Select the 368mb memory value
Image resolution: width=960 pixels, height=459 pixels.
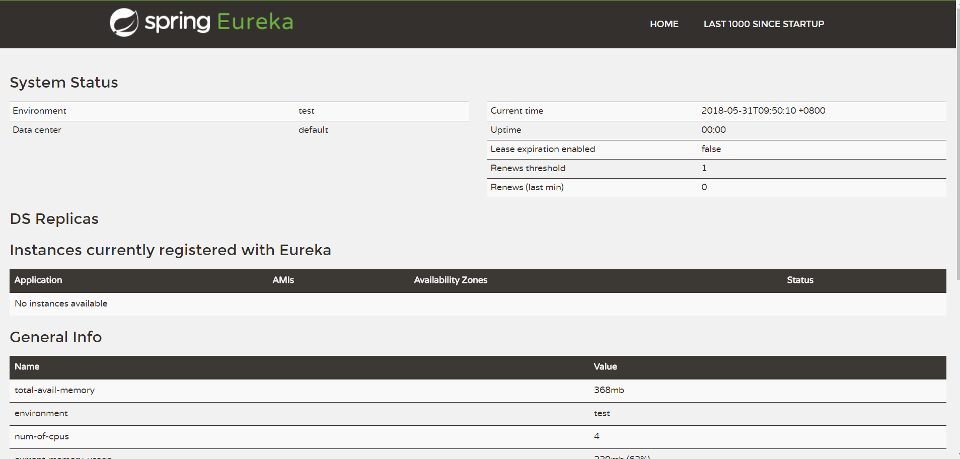(x=609, y=390)
